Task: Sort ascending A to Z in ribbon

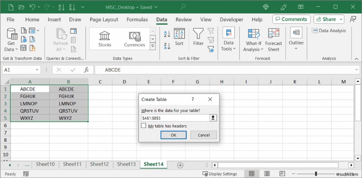Action: tap(167, 34)
